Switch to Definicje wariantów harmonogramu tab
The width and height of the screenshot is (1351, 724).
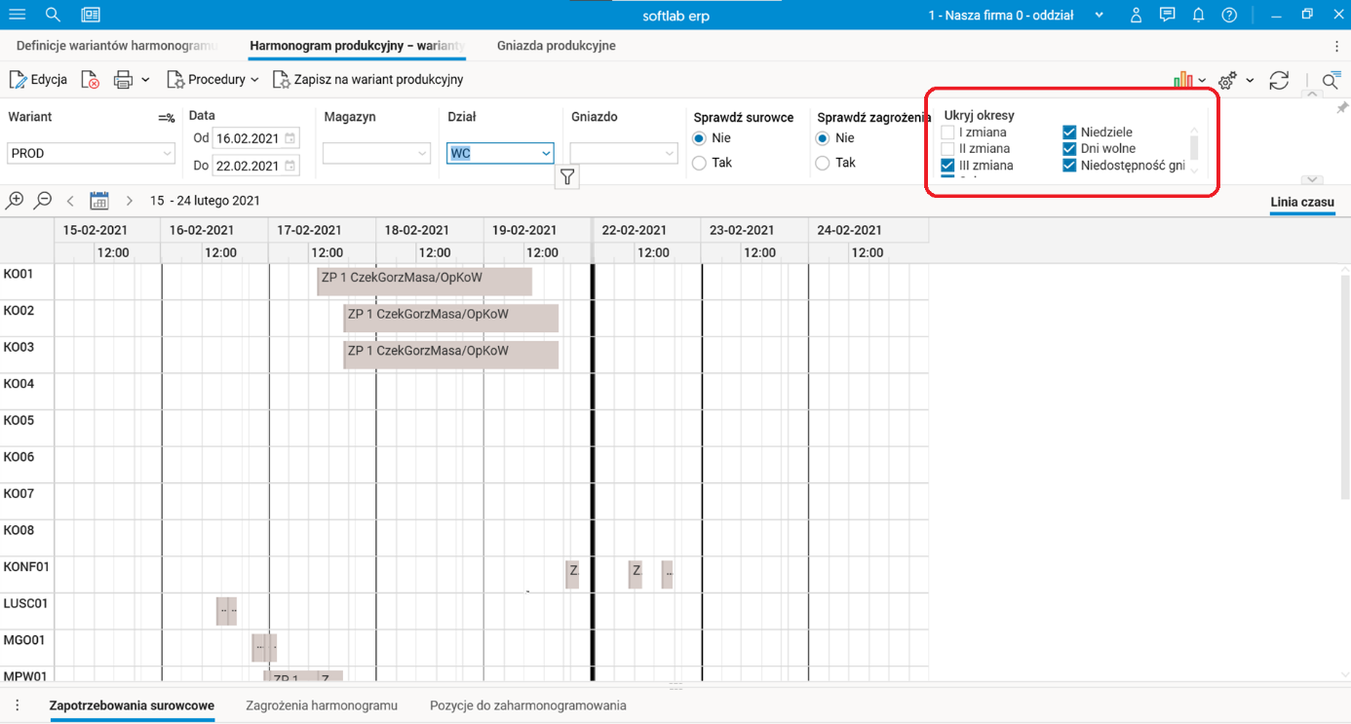coord(117,46)
